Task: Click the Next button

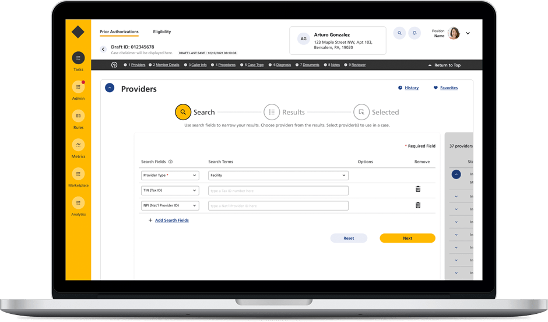Action: tap(407, 238)
